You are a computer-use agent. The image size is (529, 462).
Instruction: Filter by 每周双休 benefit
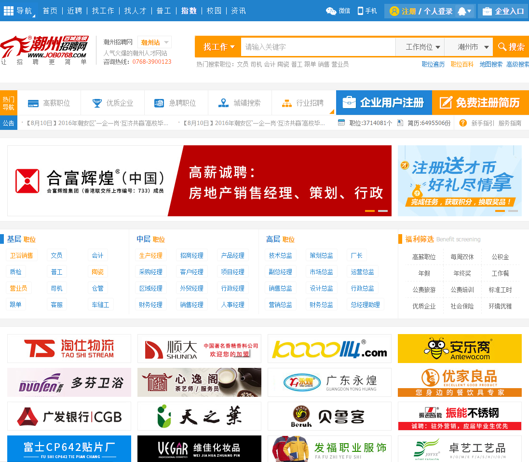462,257
